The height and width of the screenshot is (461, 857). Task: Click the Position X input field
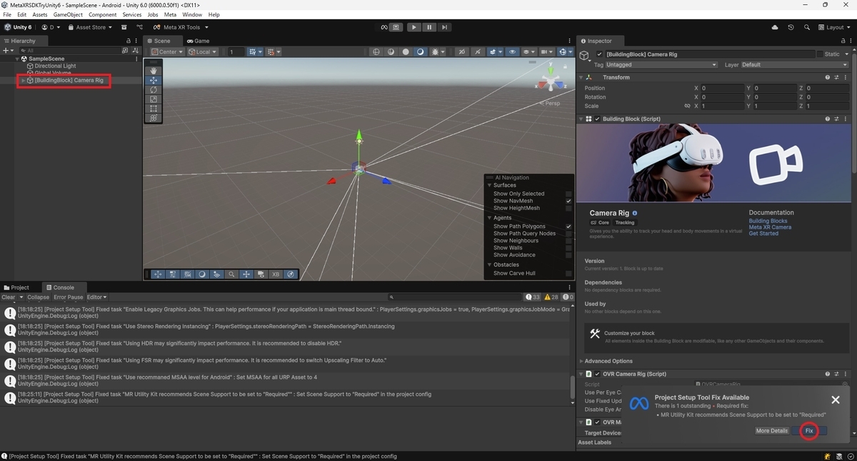(722, 88)
